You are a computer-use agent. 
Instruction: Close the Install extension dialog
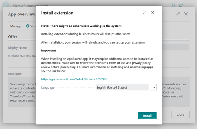click(152, 13)
